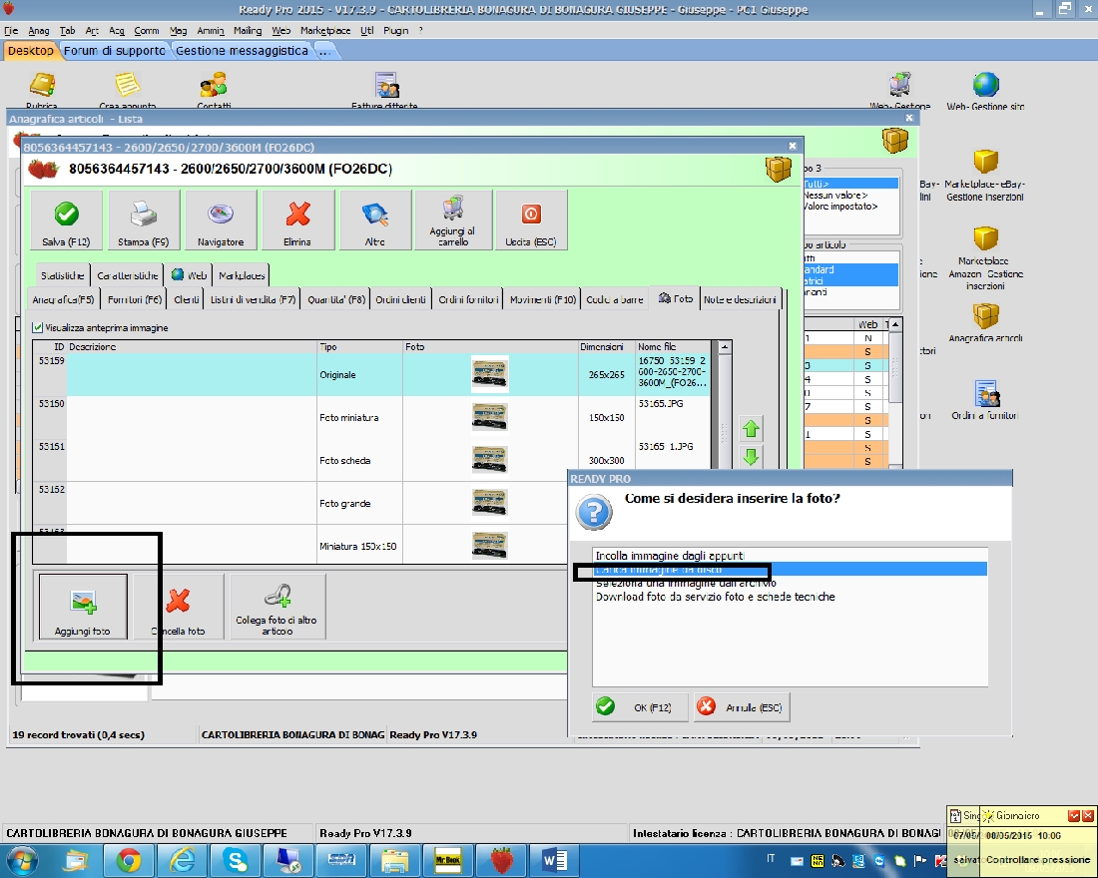Switch to Fornitori (F6) tab
The width and height of the screenshot is (1098, 878).
click(135, 299)
